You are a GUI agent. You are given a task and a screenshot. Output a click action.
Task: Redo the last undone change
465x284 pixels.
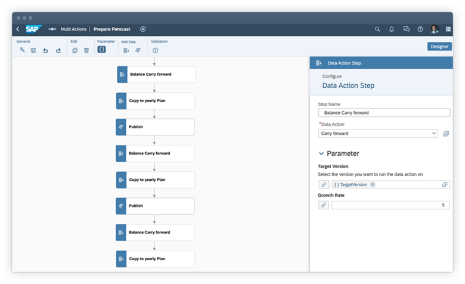coord(58,51)
